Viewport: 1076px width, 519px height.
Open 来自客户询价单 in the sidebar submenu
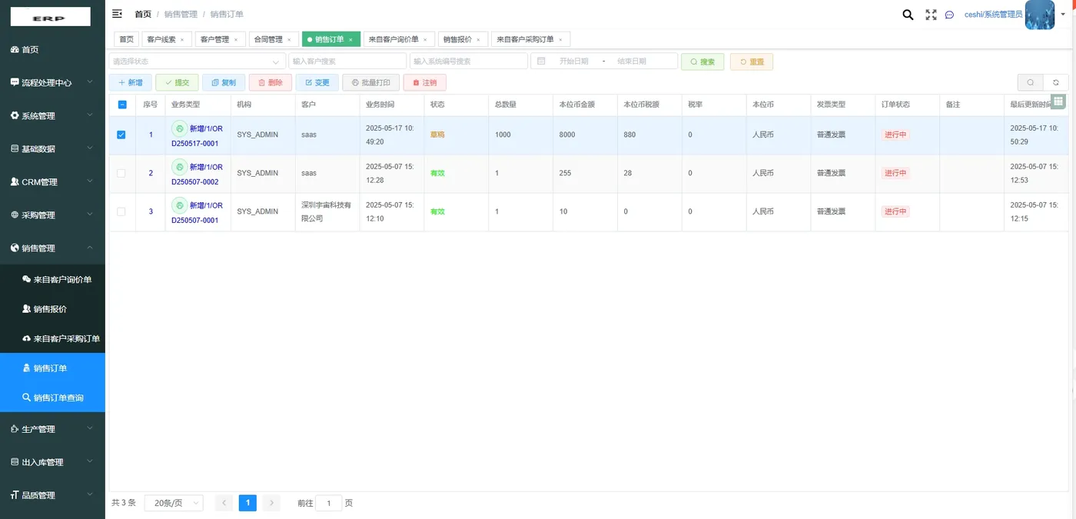click(x=52, y=279)
